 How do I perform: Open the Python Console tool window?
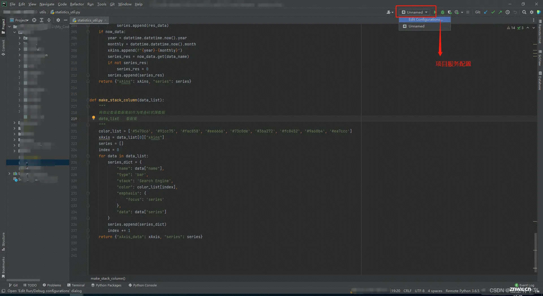tap(143, 285)
